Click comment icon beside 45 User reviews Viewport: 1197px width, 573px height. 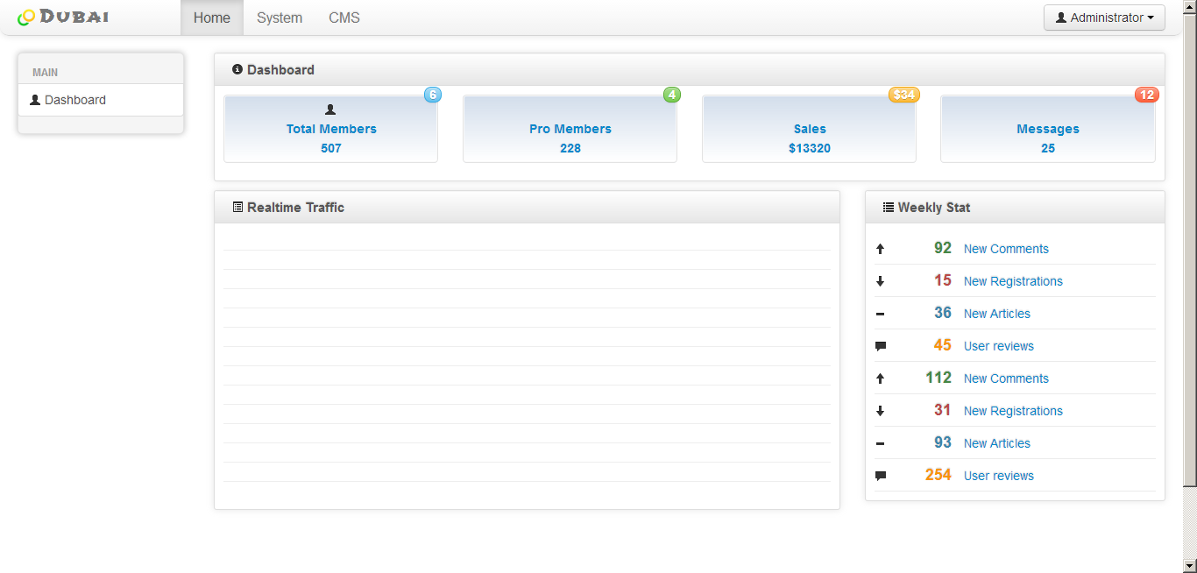[881, 346]
